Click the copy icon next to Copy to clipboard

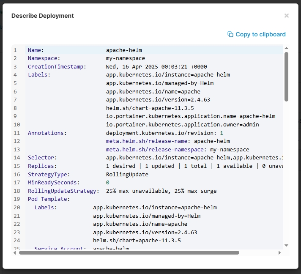coord(230,34)
